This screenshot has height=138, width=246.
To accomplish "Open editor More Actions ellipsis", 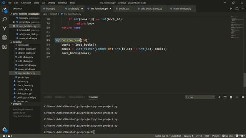I will point(243,8).
